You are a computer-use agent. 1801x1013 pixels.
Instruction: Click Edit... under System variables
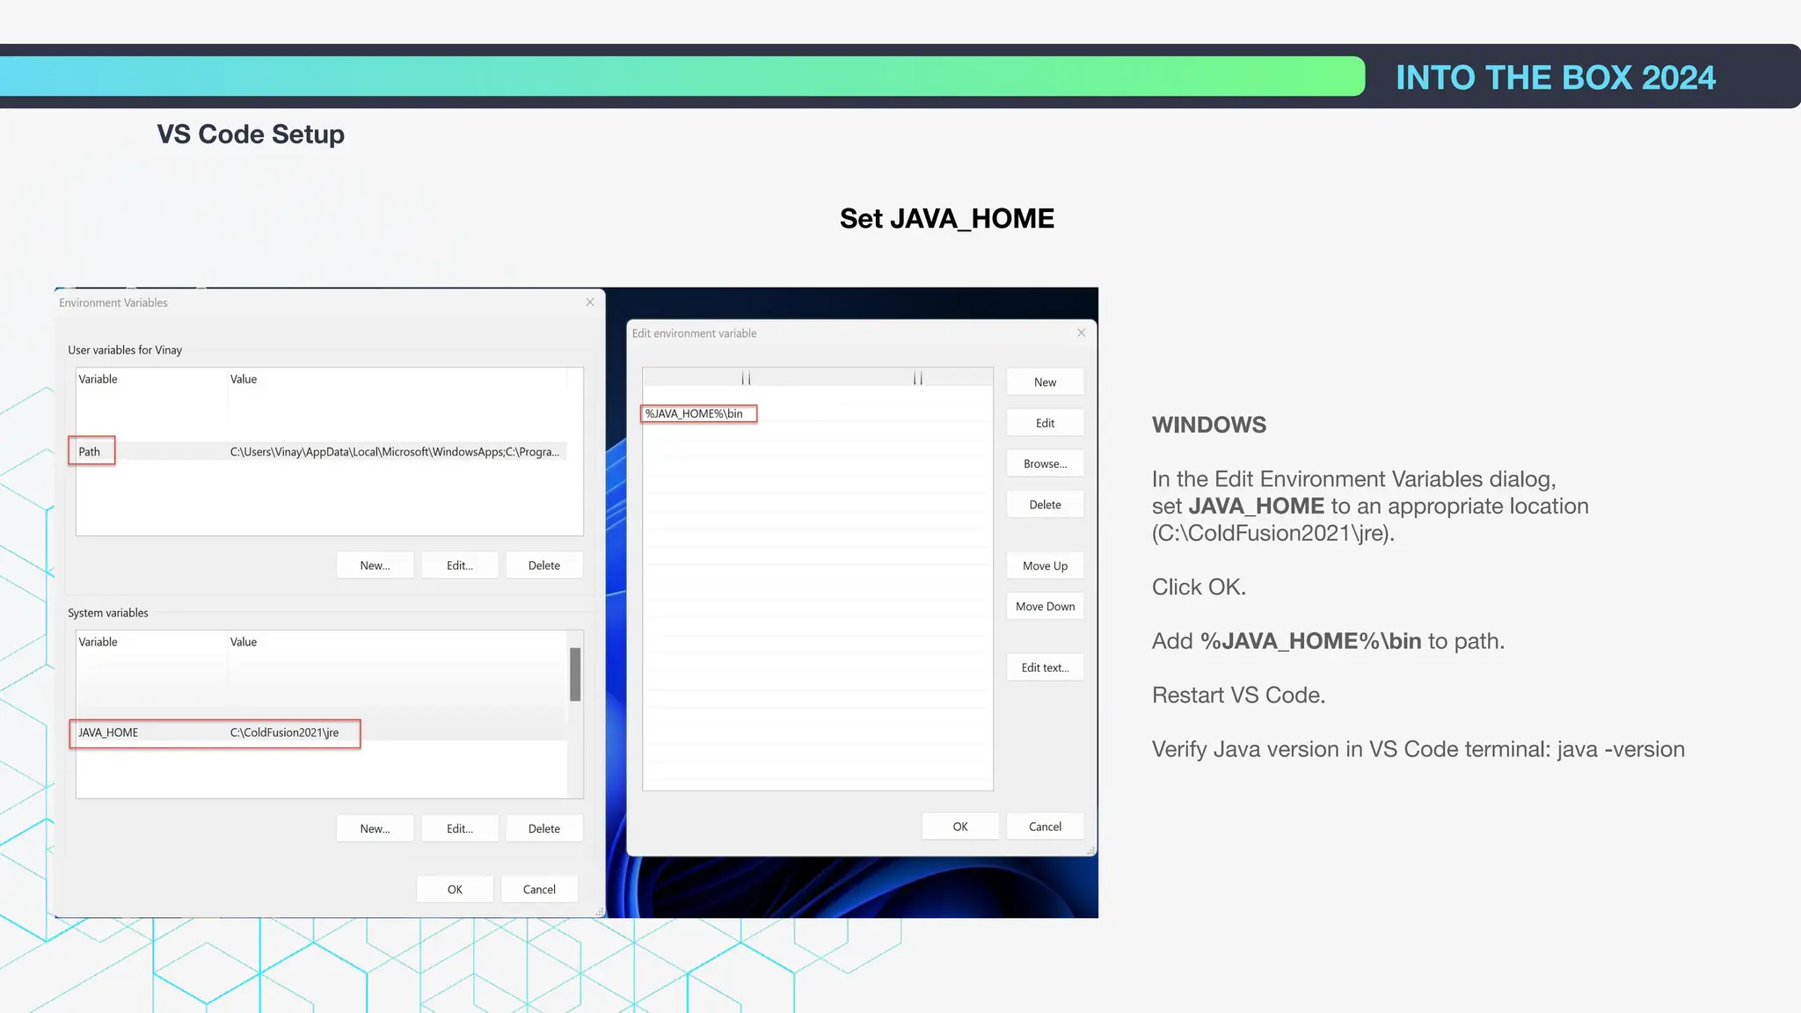tap(459, 828)
